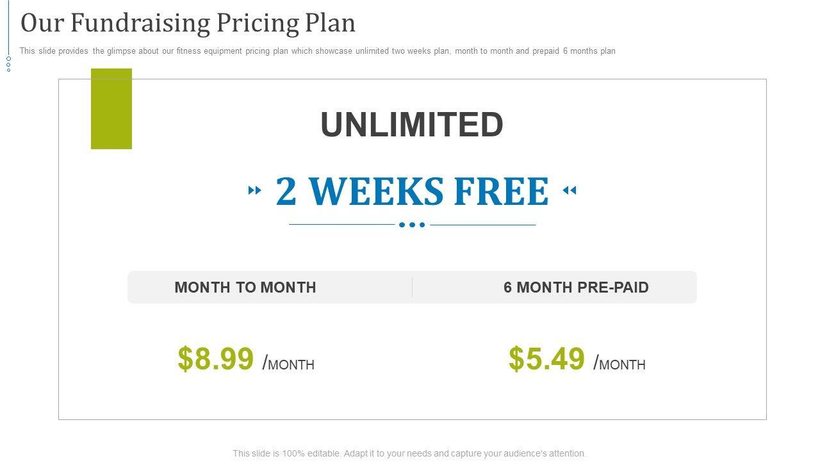Select the green ribbon rectangle
Image resolution: width=820 pixels, height=461 pixels.
coord(111,109)
